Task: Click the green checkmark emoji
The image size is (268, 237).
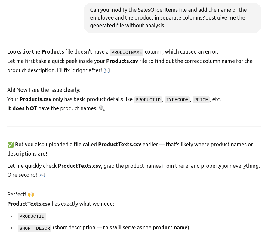Action: tap(10, 145)
